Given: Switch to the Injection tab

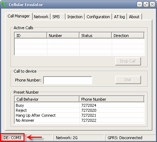Looking at the screenshot, I should point(75,17).
